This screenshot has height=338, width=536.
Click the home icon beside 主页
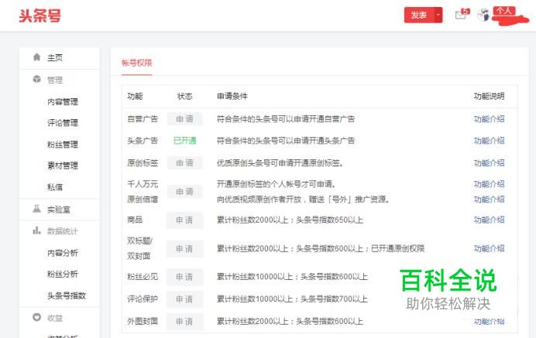click(37, 57)
